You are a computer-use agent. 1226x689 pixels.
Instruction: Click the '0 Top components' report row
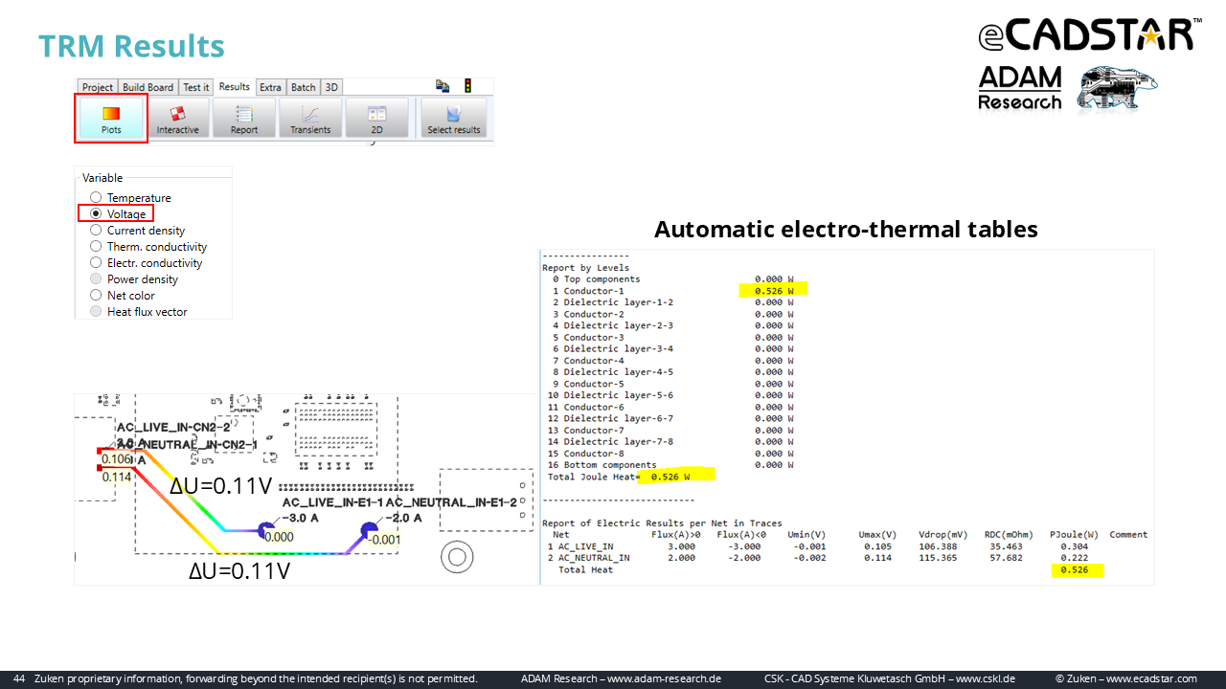[673, 279]
